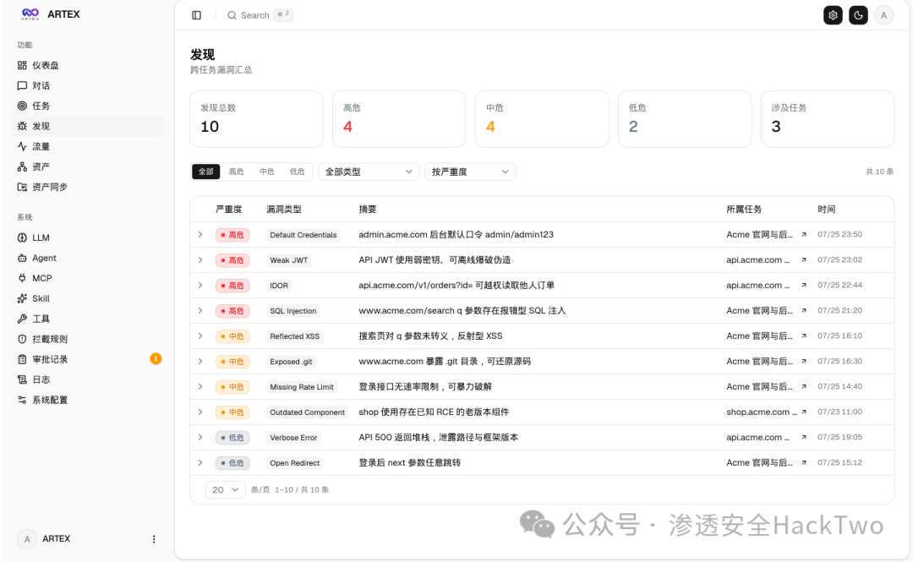Open the settings gear icon at top right
This screenshot has width=913, height=562.
pyautogui.click(x=833, y=15)
